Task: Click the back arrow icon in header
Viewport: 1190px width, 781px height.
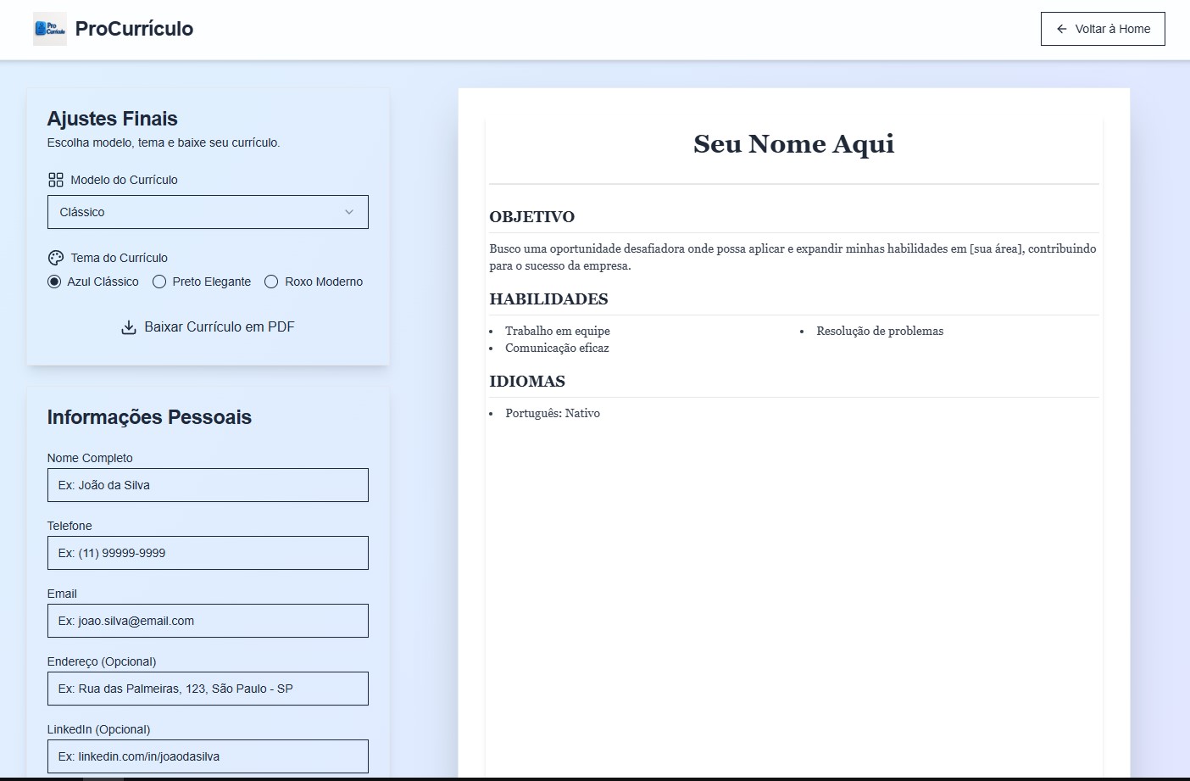Action: pyautogui.click(x=1061, y=29)
